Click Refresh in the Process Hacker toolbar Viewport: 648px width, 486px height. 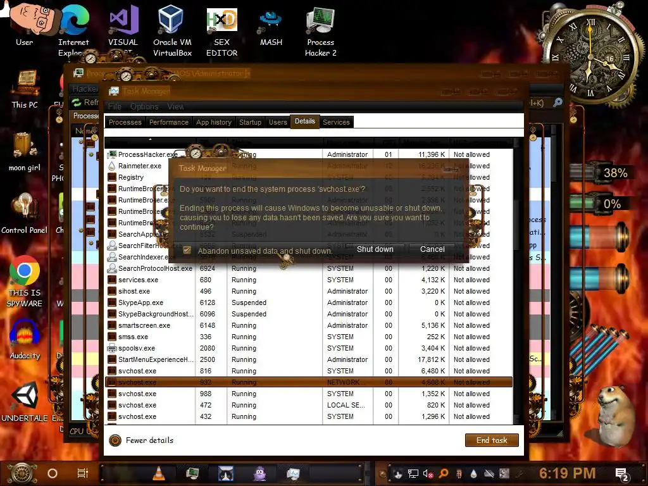85,102
